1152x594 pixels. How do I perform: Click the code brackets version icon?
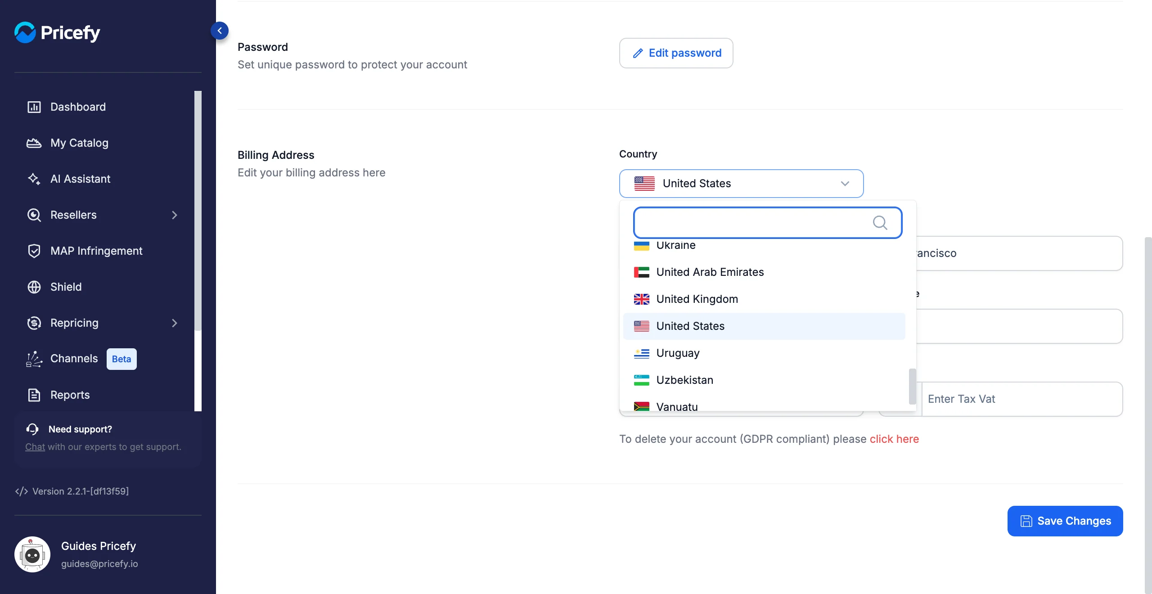tap(22, 491)
